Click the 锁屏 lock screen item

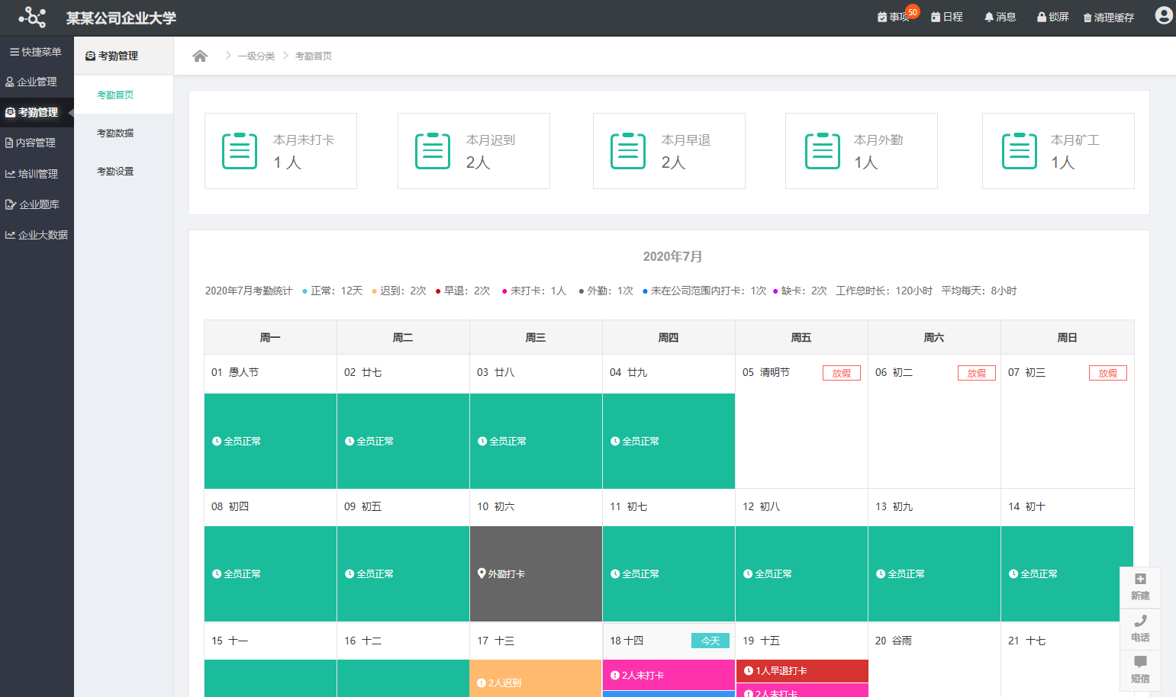[x=1052, y=17]
